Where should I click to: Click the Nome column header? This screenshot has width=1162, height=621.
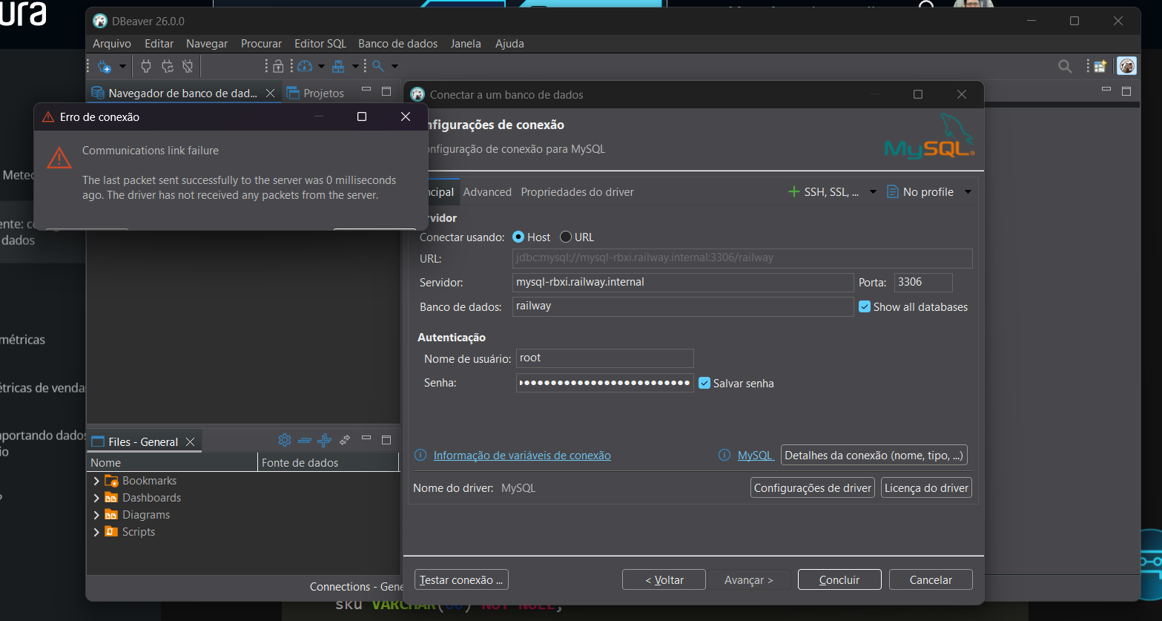coord(172,462)
